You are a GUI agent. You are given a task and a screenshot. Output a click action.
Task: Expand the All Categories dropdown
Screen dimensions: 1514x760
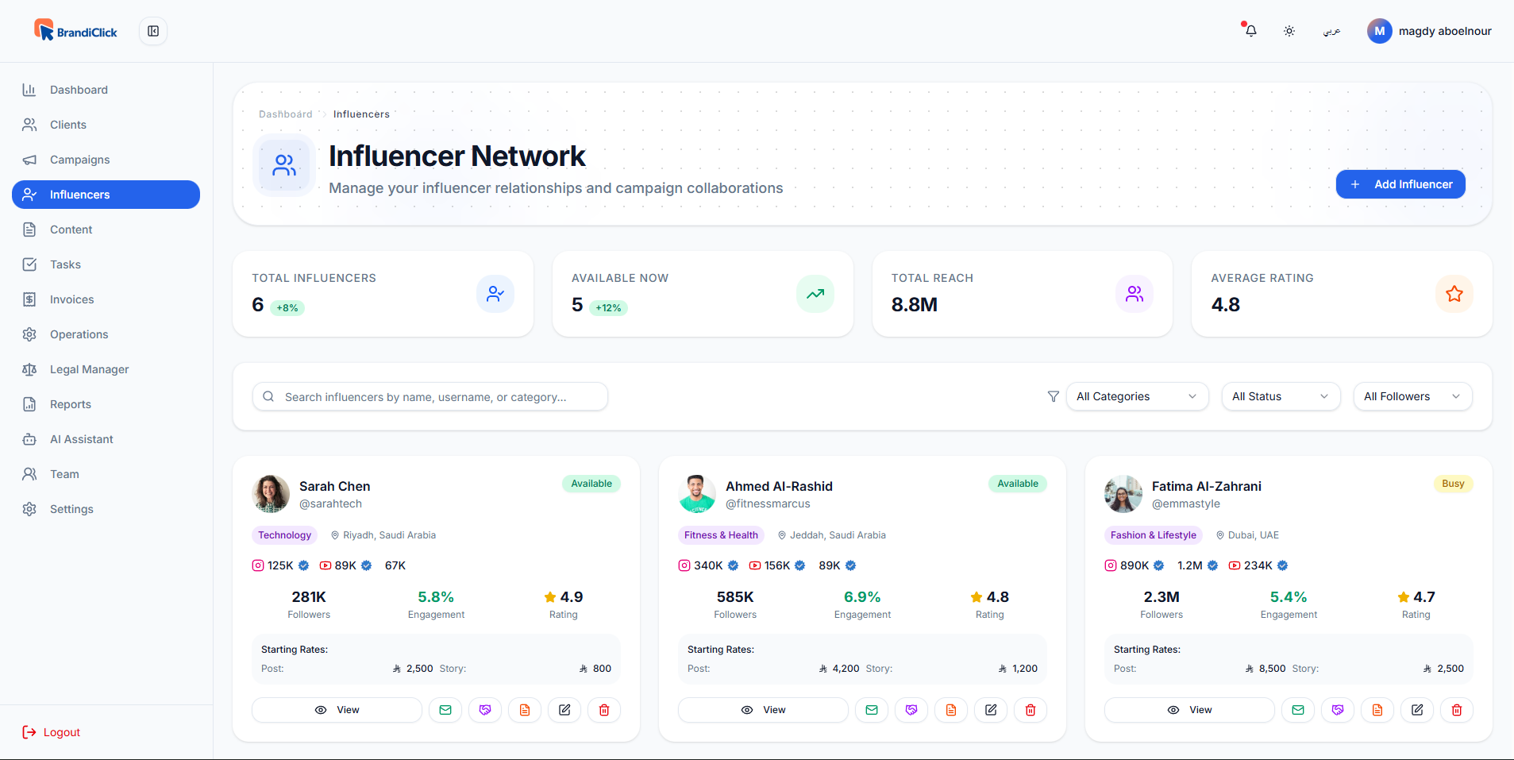click(1136, 396)
